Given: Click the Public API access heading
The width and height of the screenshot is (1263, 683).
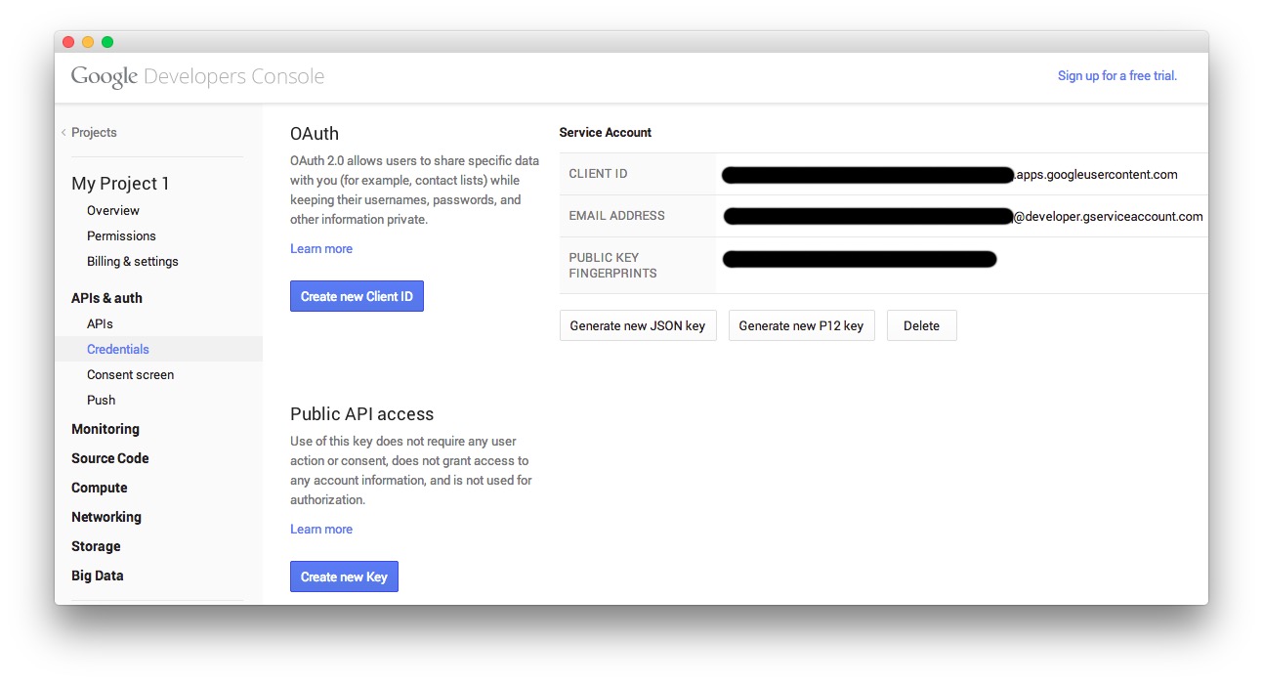Looking at the screenshot, I should (362, 414).
